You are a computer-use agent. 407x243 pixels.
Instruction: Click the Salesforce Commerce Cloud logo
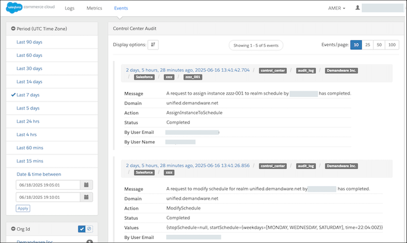click(x=30, y=8)
